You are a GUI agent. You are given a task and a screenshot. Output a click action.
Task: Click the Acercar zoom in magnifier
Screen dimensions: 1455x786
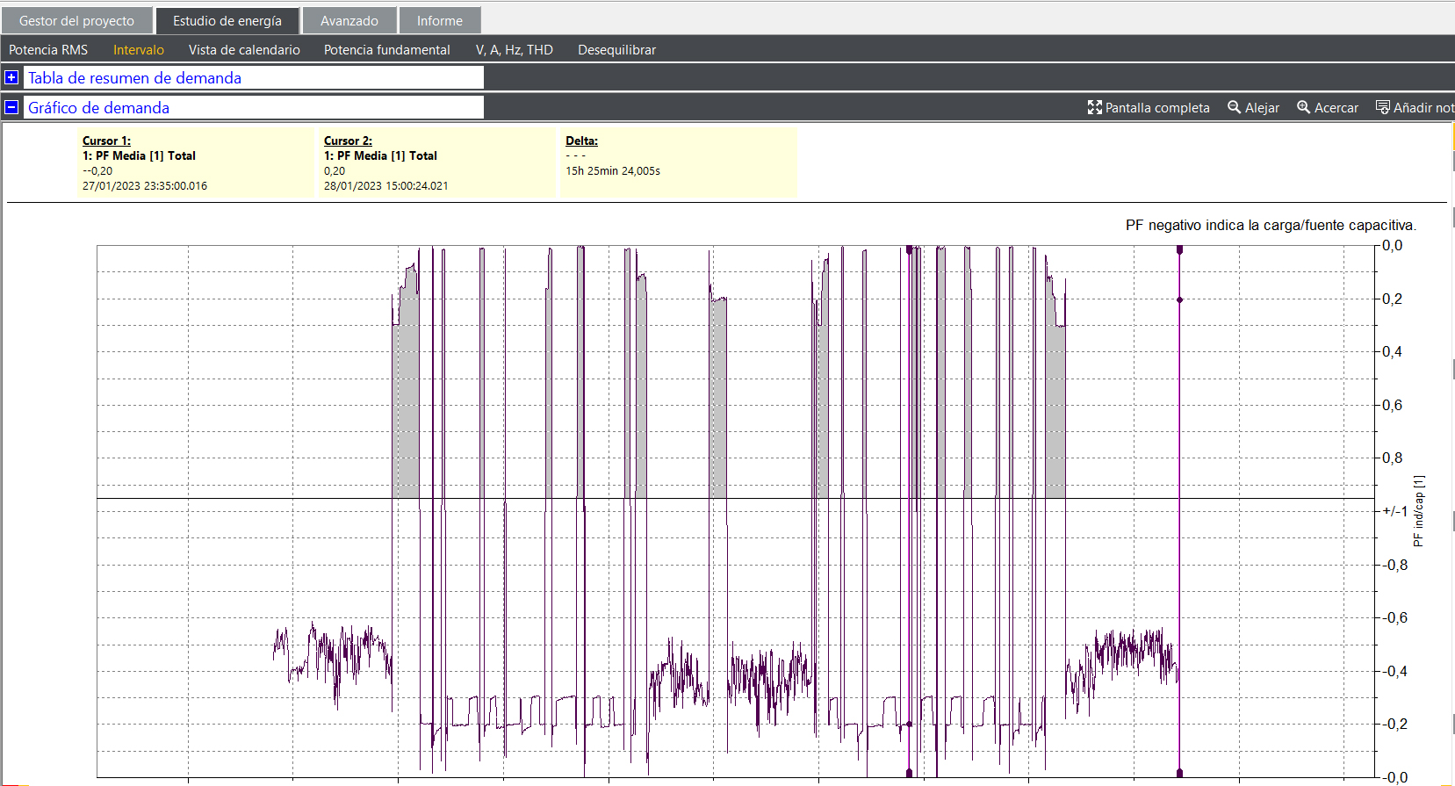coord(1304,107)
